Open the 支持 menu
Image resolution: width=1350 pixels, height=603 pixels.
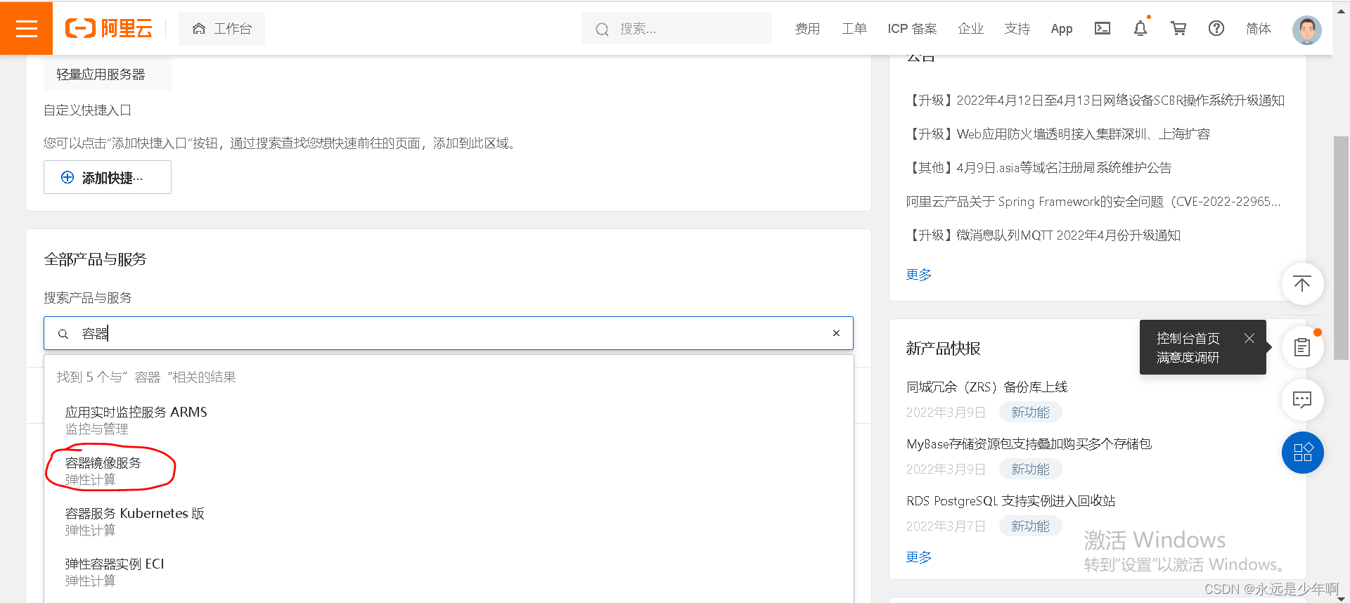click(x=1017, y=29)
